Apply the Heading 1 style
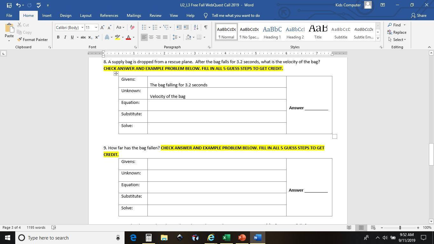The image size is (434, 244). 272,32
